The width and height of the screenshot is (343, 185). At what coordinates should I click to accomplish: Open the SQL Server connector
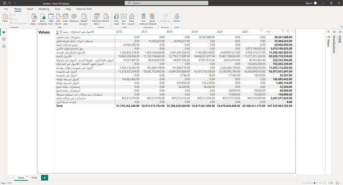point(58,19)
